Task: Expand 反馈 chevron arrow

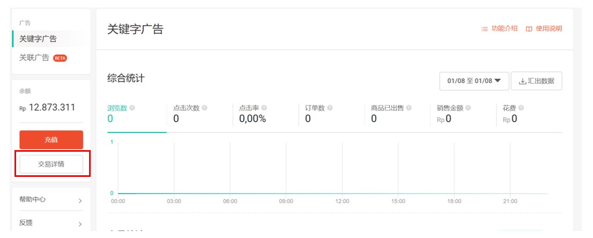Action: point(80,224)
